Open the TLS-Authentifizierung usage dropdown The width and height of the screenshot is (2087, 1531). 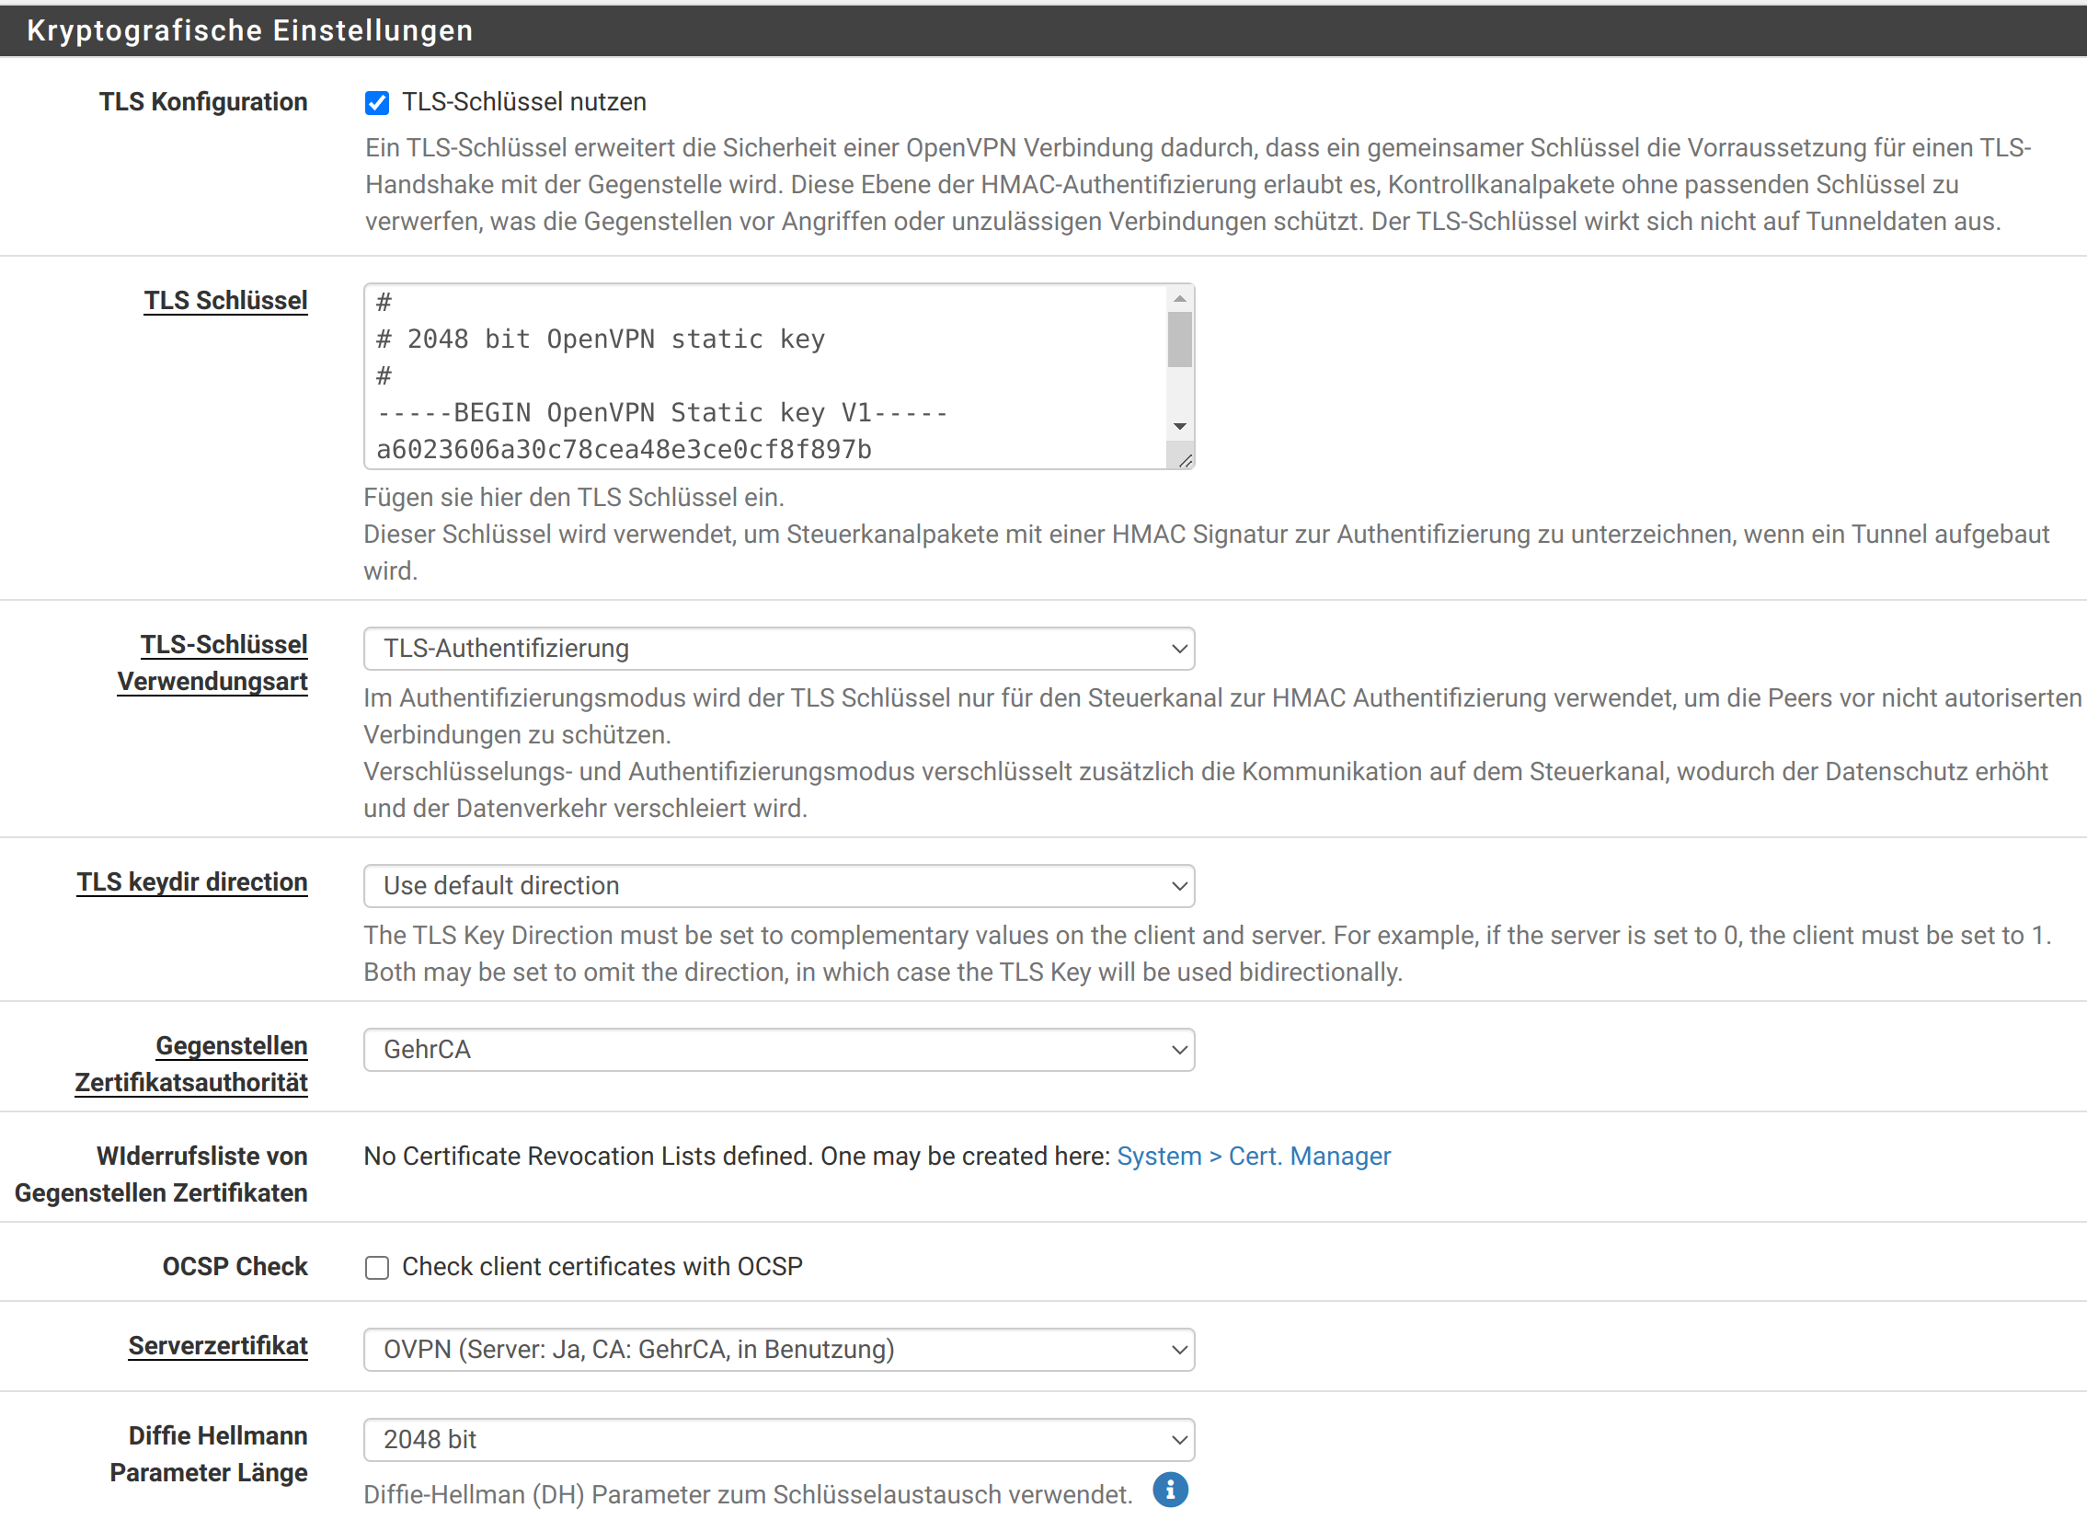point(778,649)
